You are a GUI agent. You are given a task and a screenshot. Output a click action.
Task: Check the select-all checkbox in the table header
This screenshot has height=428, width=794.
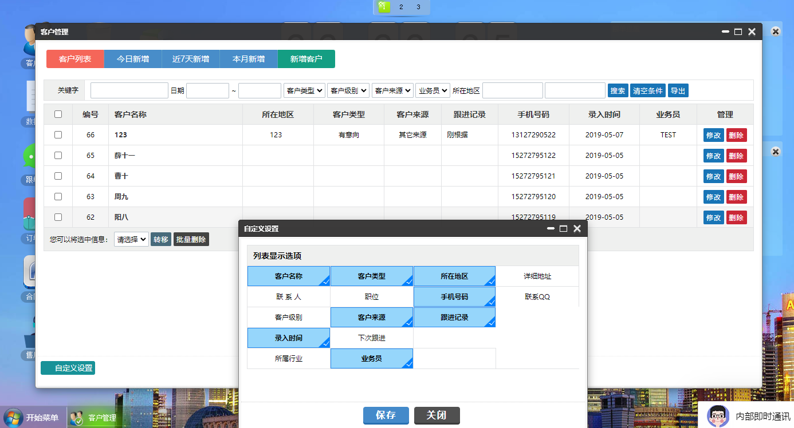click(58, 114)
